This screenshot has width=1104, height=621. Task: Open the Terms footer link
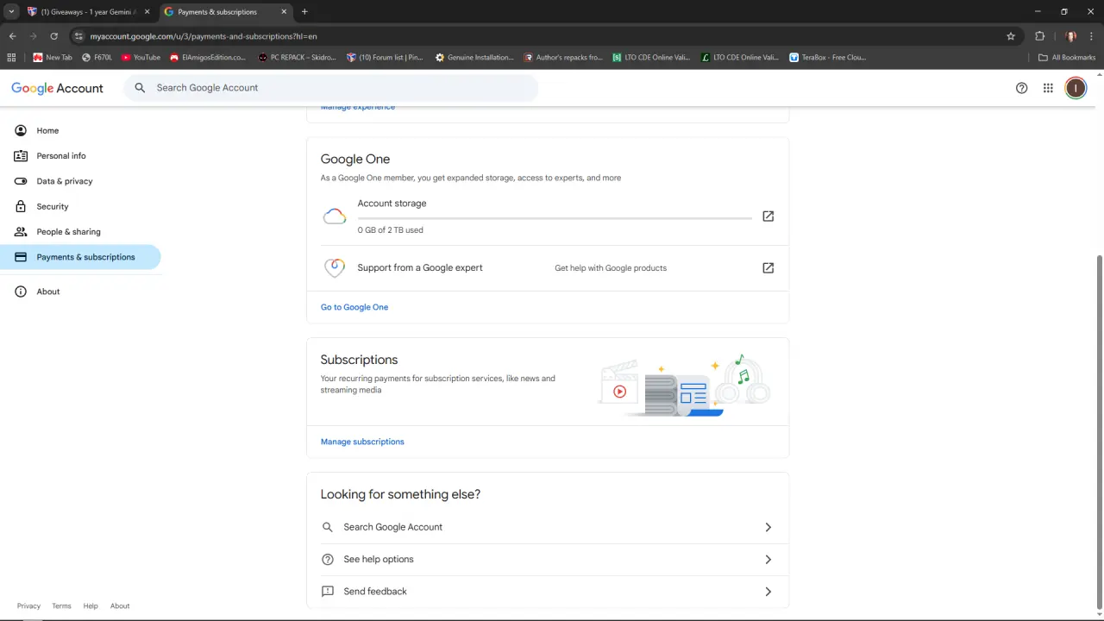click(x=61, y=606)
